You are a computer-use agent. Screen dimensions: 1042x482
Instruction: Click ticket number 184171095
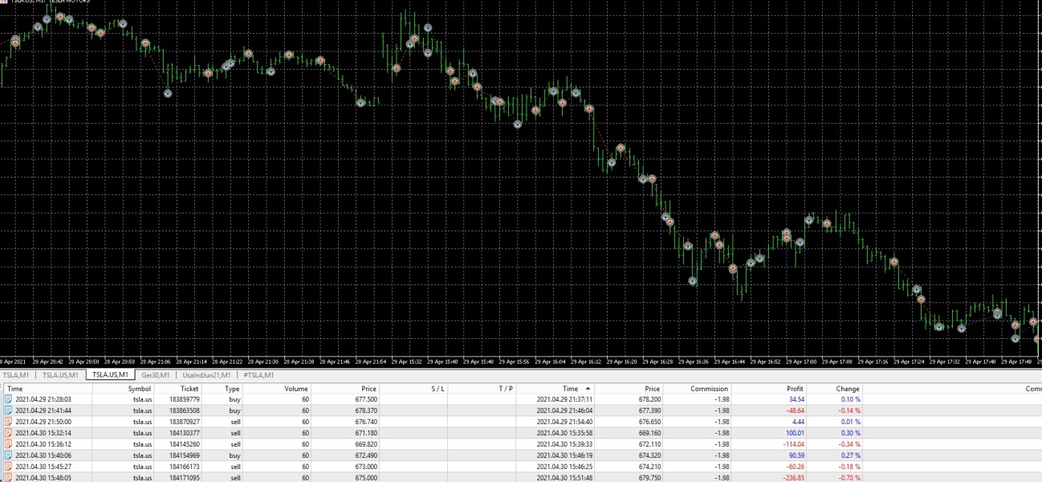pos(185,477)
